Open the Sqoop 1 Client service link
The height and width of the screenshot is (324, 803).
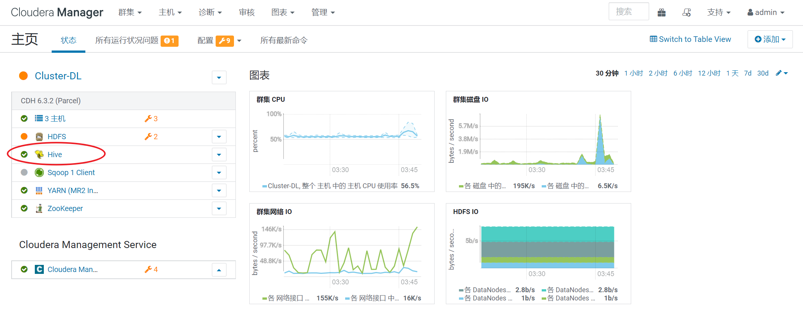coord(71,172)
